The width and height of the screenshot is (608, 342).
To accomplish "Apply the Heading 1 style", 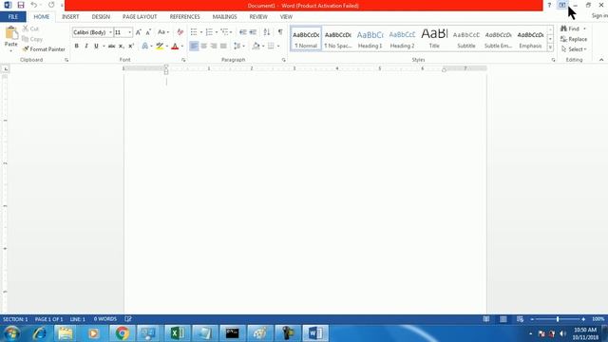I will pos(370,39).
